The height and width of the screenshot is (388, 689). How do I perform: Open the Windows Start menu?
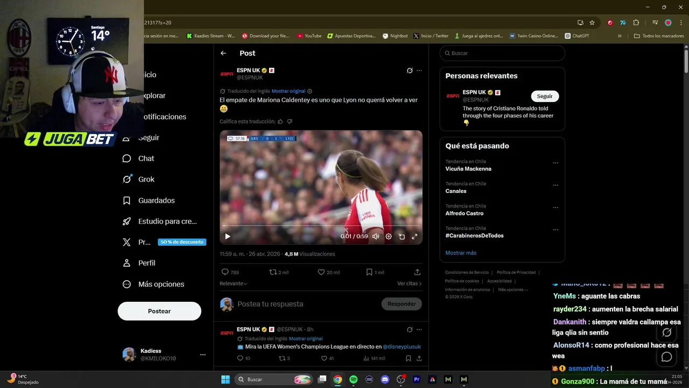226,379
